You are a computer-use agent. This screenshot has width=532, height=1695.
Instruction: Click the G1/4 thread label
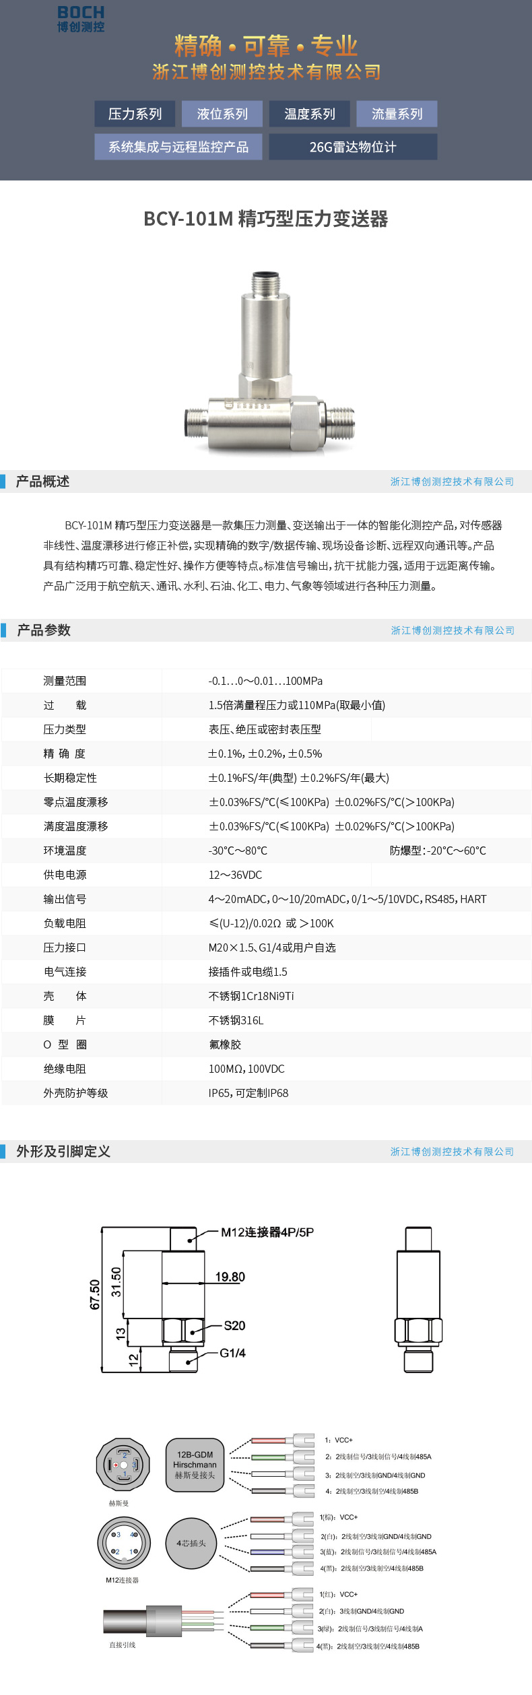point(232,1353)
